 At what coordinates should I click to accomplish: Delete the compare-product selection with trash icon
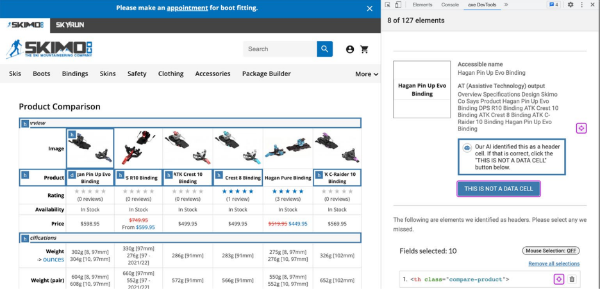572,279
